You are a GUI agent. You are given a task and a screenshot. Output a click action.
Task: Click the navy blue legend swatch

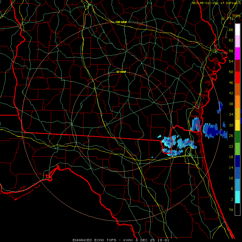(x=237, y=161)
